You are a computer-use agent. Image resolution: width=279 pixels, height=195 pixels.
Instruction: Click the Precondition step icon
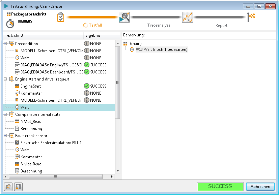tap(12, 43)
